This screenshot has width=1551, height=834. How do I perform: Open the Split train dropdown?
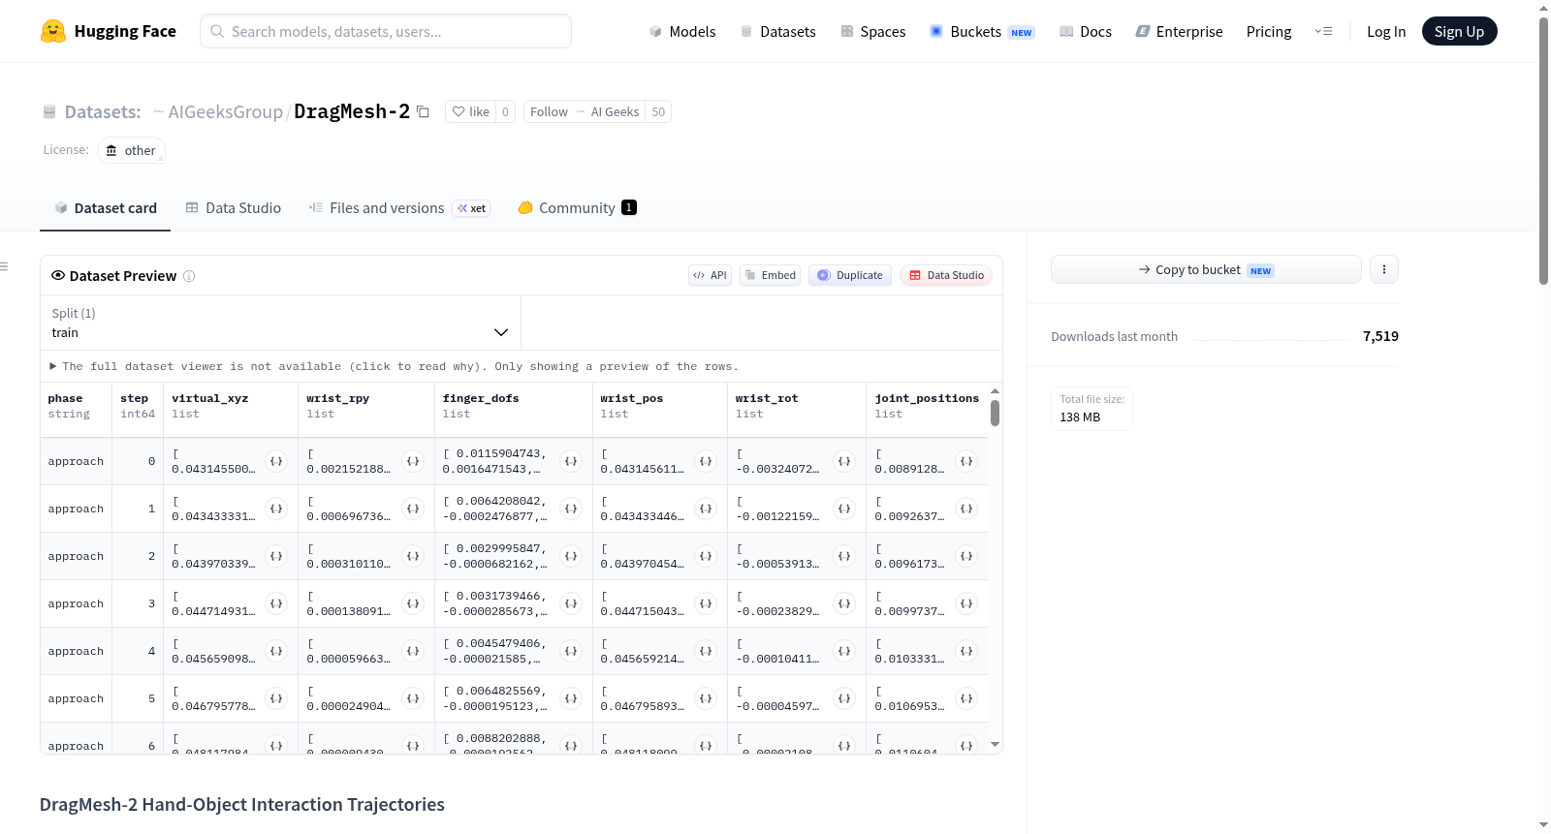pyautogui.click(x=280, y=323)
